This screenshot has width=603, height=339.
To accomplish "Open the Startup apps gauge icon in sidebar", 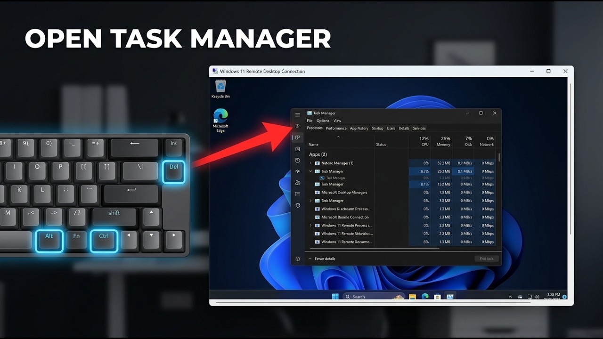I will pos(297,171).
